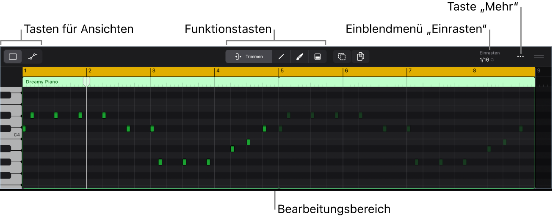
Task: Open the More (three dots) menu
Action: (x=520, y=57)
